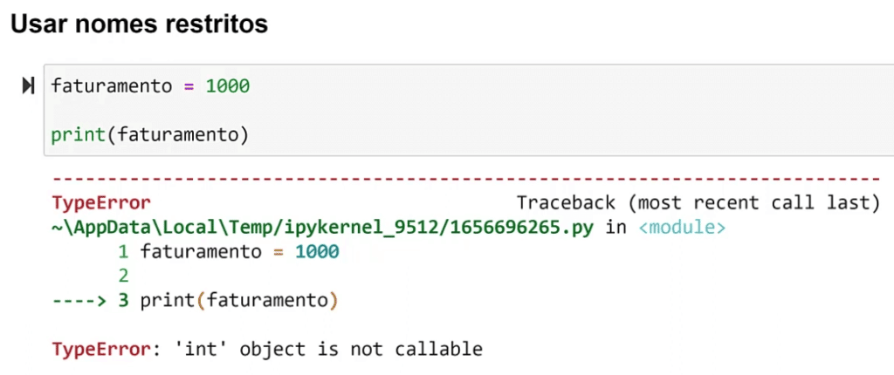The height and width of the screenshot is (375, 894).
Task: Click the ipykernel_9512 temp file path
Action: (x=323, y=228)
